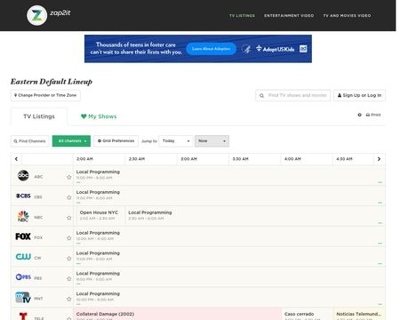Open NBC Local Programming 2:30 AM listing
400x320 pixels.
click(255, 215)
